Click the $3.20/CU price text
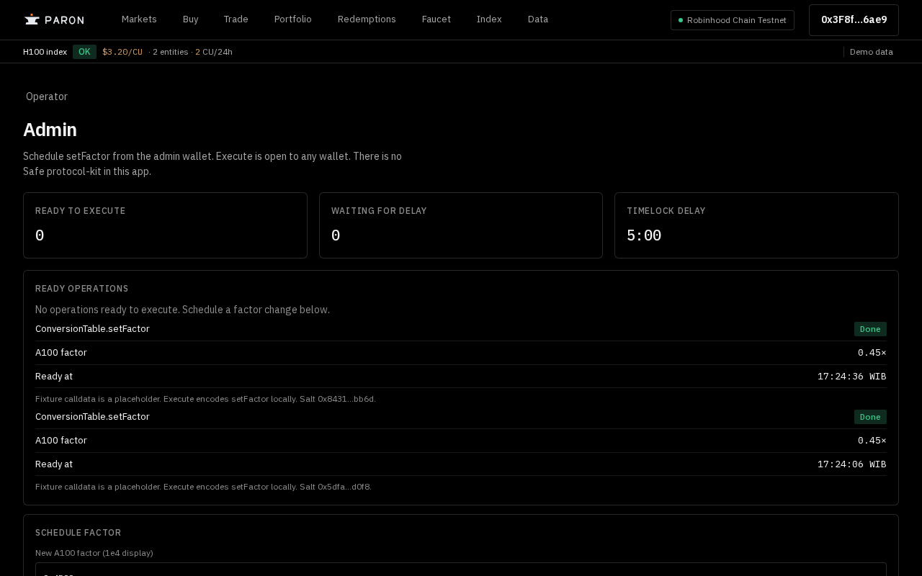 coord(122,52)
